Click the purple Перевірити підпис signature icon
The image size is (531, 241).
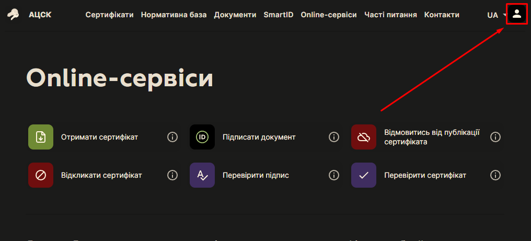click(x=202, y=175)
